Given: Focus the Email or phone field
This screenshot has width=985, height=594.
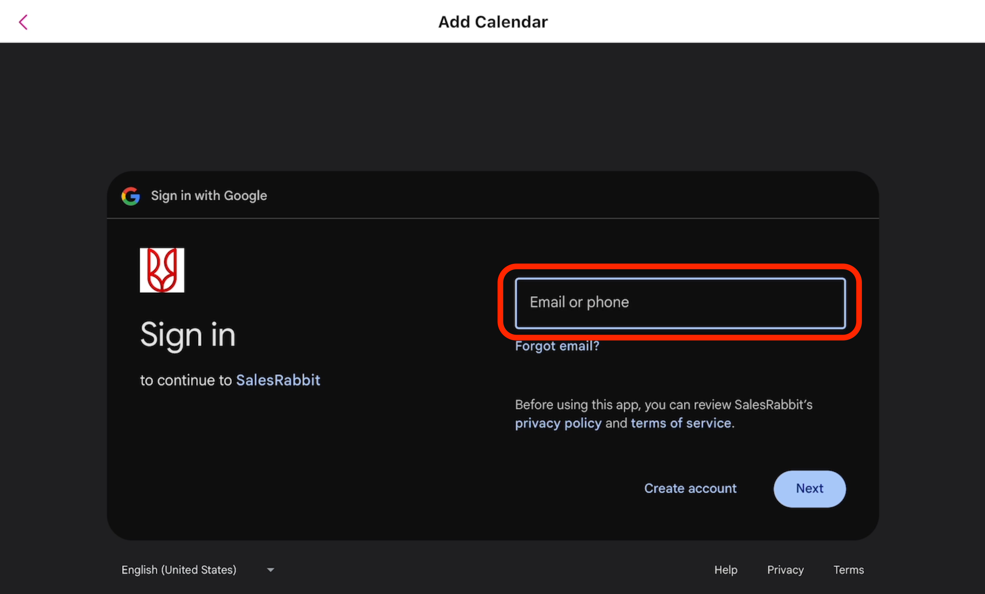Looking at the screenshot, I should [x=680, y=303].
